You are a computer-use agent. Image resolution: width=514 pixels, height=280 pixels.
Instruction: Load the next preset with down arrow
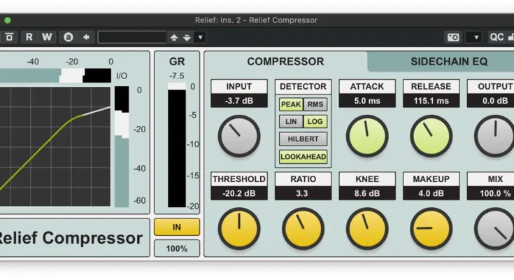[x=187, y=37]
